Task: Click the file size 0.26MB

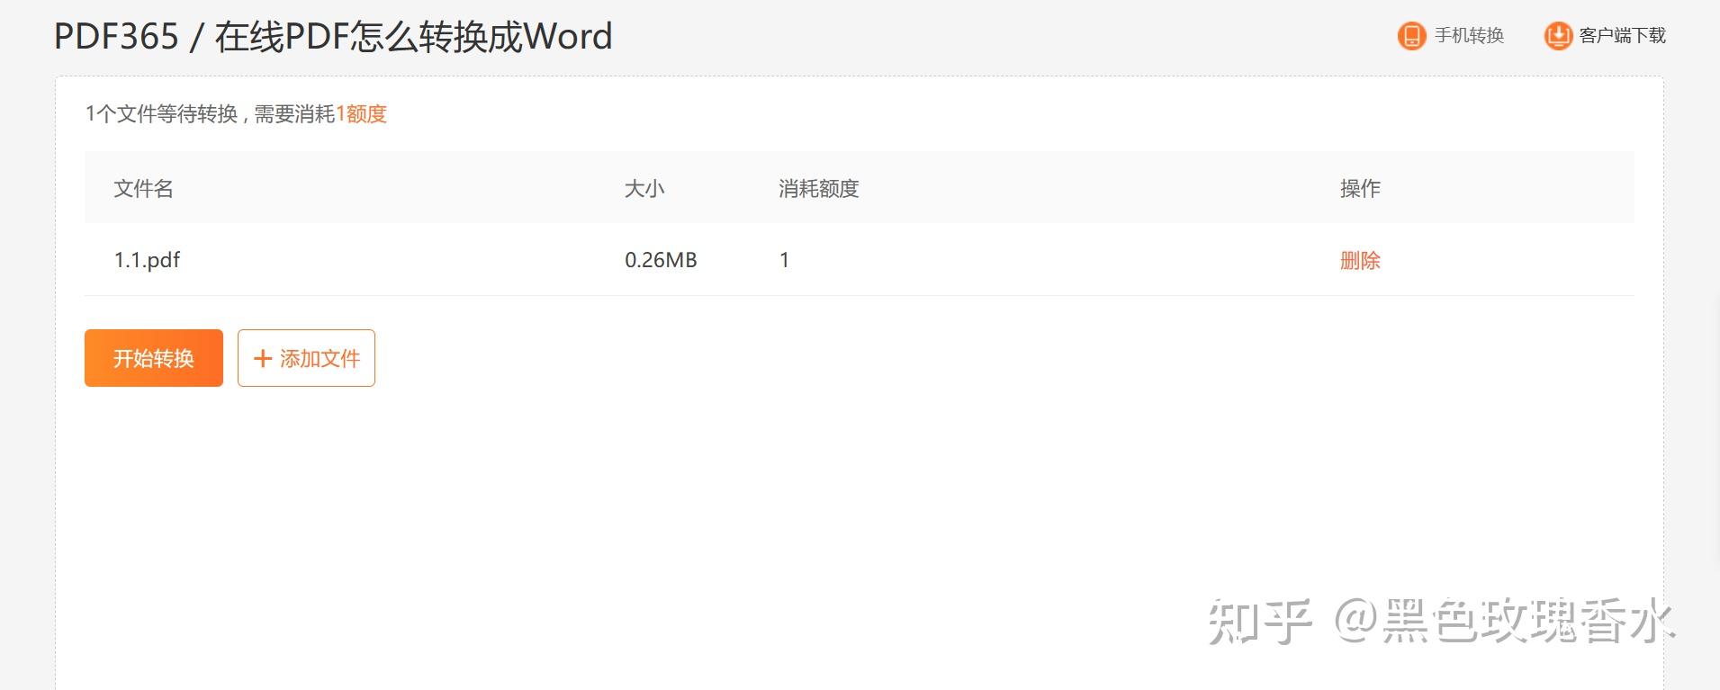Action: (661, 260)
